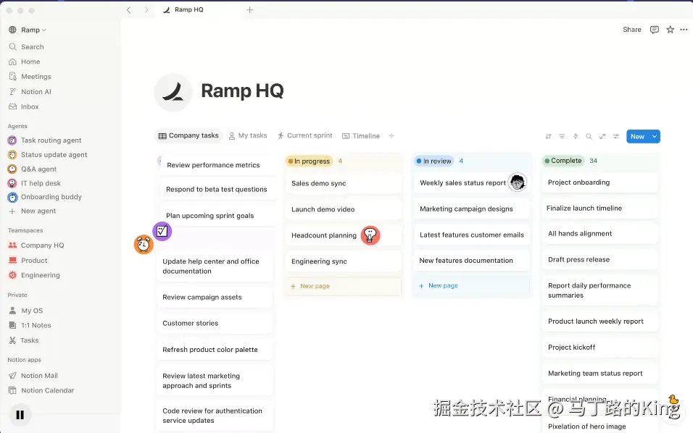
Task: Open the Project onboarding card
Action: coord(599,182)
